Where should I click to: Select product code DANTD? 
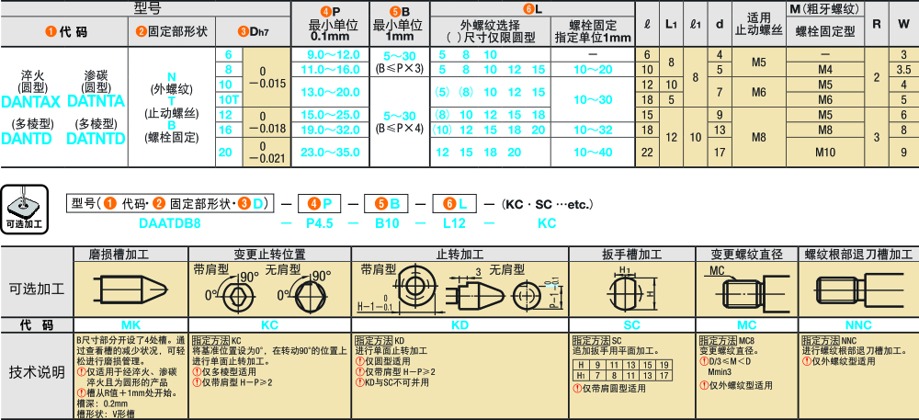click(28, 138)
